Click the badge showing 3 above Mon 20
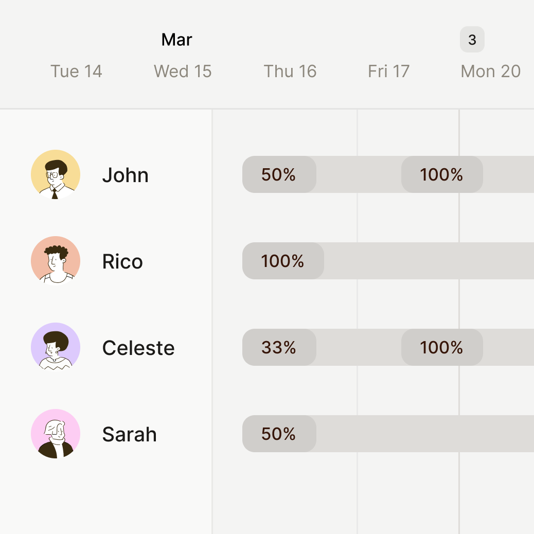 pyautogui.click(x=472, y=39)
